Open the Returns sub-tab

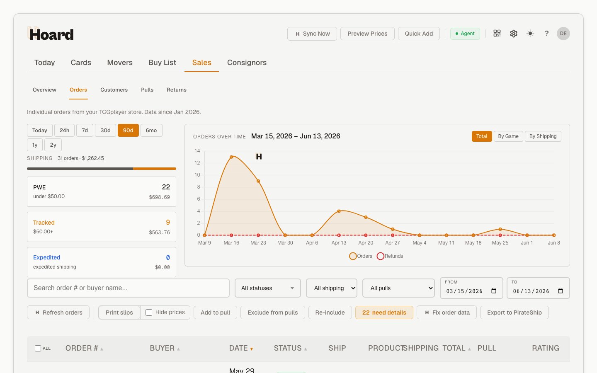177,90
